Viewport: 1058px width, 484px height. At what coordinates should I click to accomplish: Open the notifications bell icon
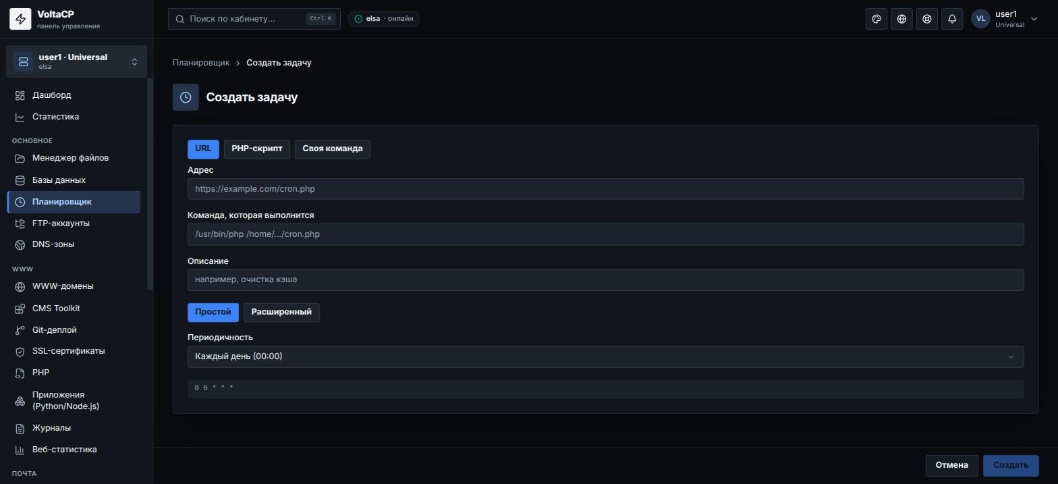(x=952, y=19)
